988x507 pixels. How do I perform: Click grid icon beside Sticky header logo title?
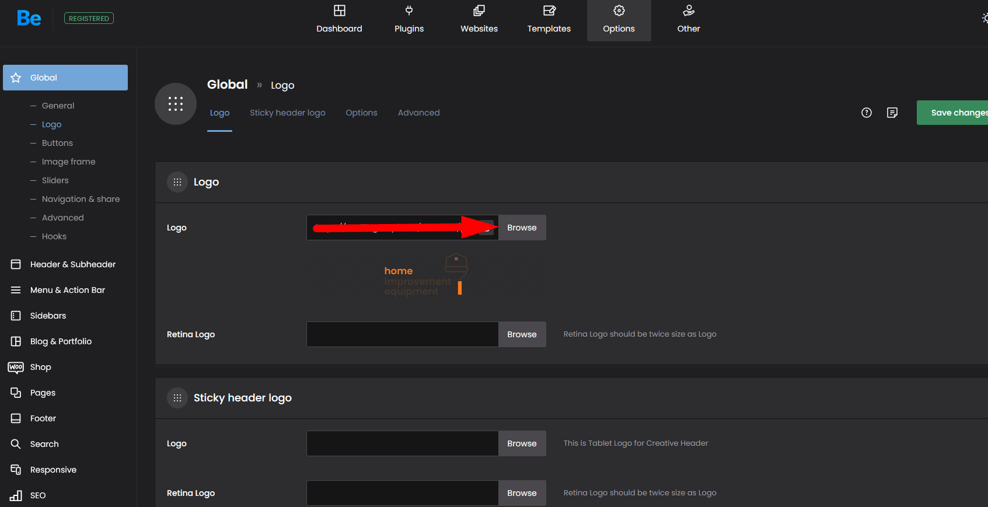(177, 398)
